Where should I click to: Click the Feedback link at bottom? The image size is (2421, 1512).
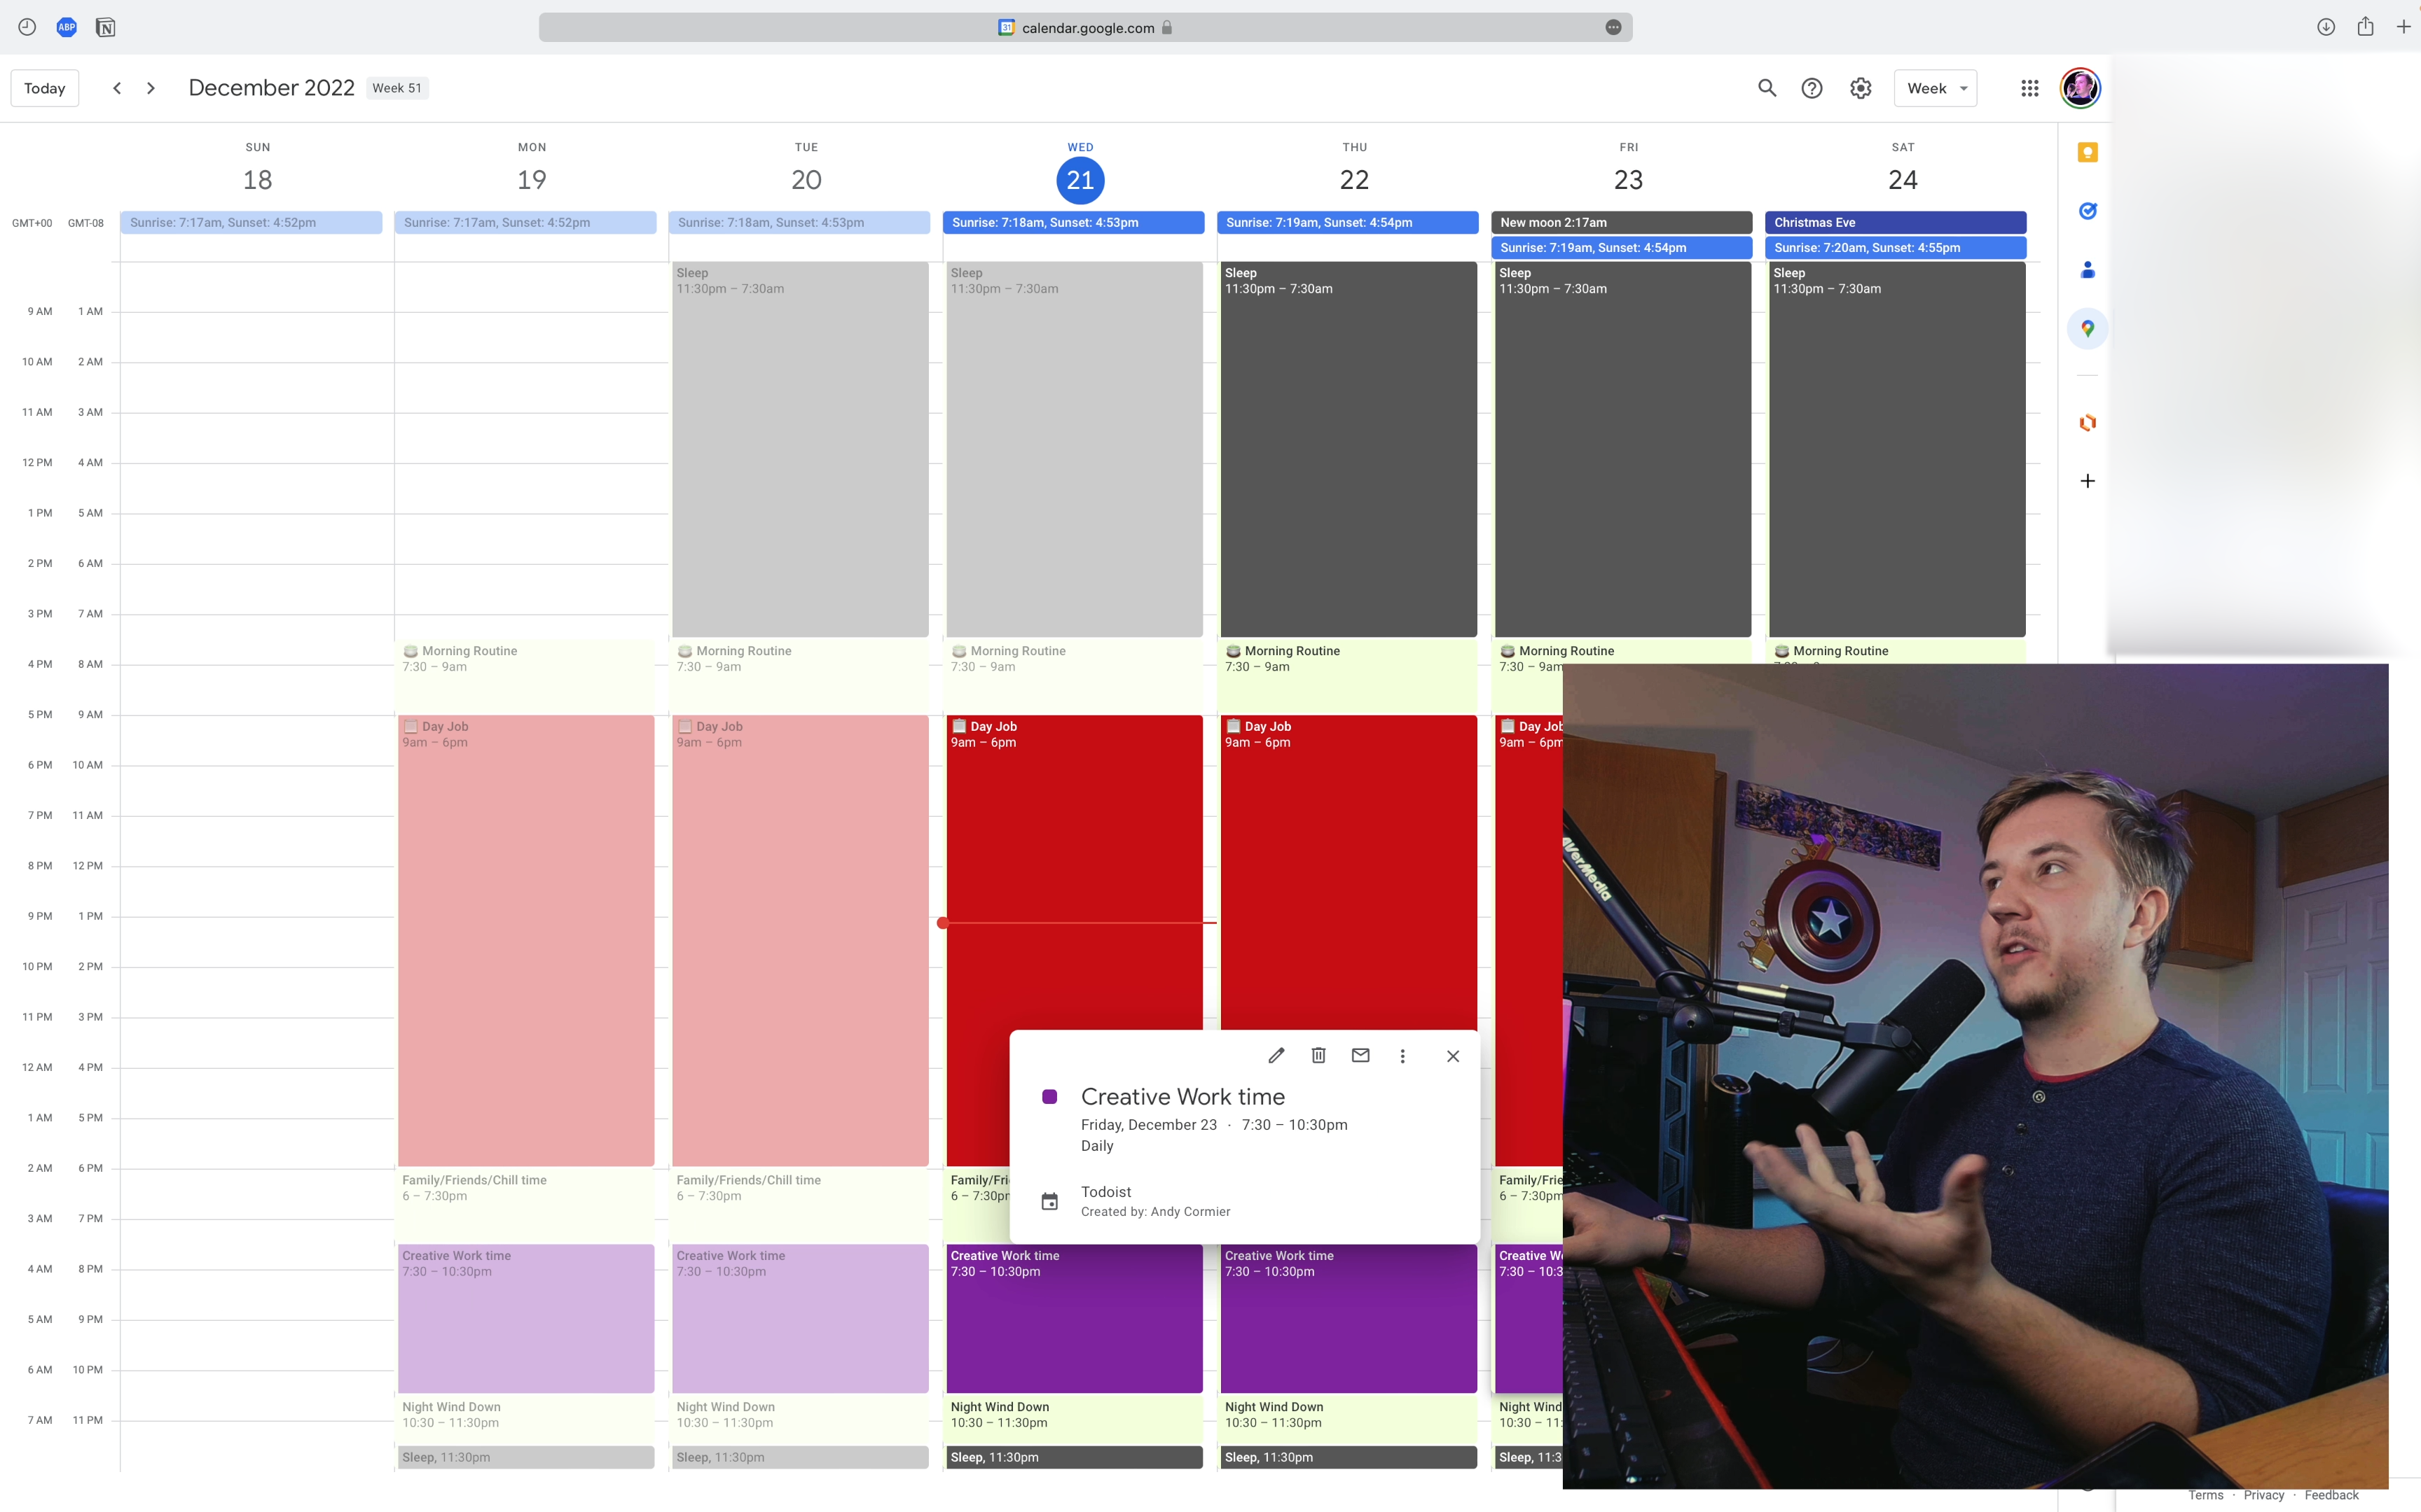coord(2331,1495)
